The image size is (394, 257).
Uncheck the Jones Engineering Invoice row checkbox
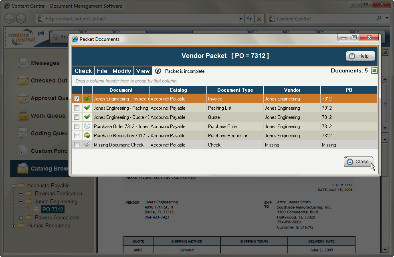point(77,99)
